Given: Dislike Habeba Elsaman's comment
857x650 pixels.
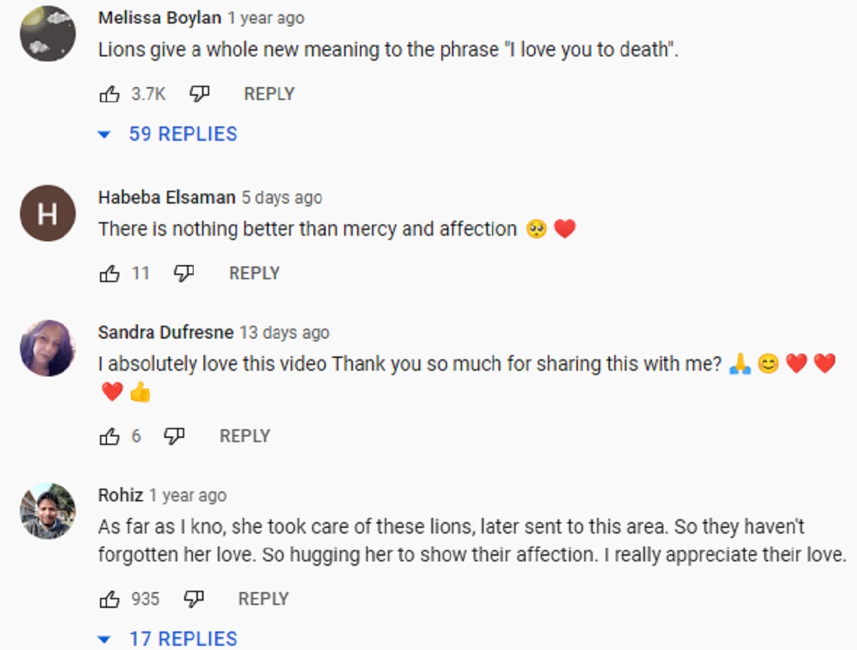Looking at the screenshot, I should (184, 274).
